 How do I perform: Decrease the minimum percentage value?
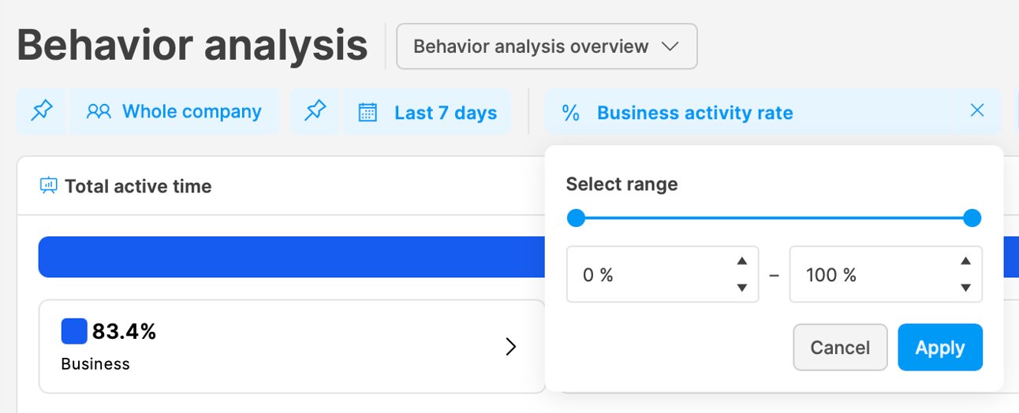(x=741, y=288)
